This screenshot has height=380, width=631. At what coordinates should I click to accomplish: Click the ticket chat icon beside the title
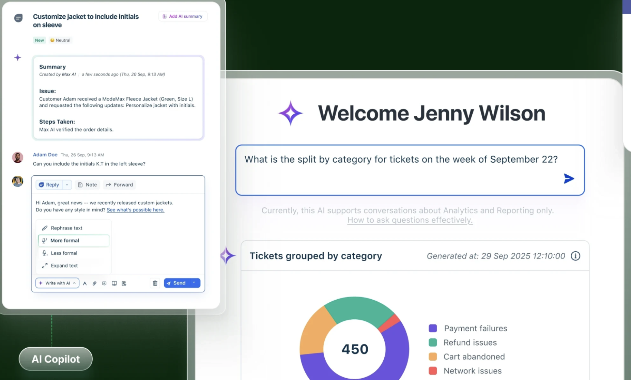point(18,18)
